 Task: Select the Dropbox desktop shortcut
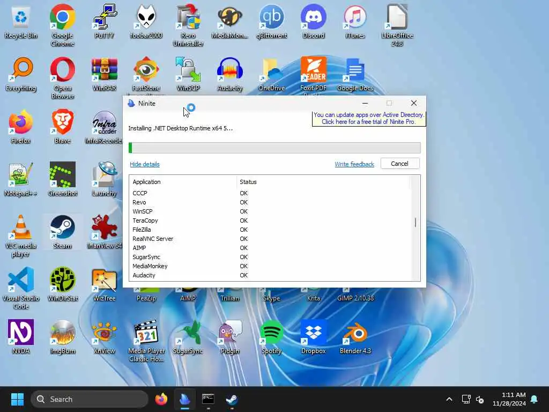(x=313, y=337)
